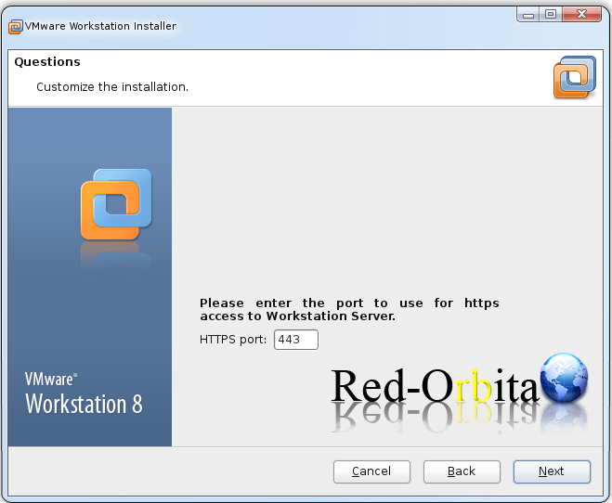Click the VMware icon in title bar
The height and width of the screenshot is (503, 612).
(x=16, y=27)
